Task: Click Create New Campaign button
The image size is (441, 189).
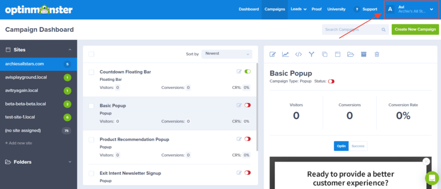Action: [415, 30]
